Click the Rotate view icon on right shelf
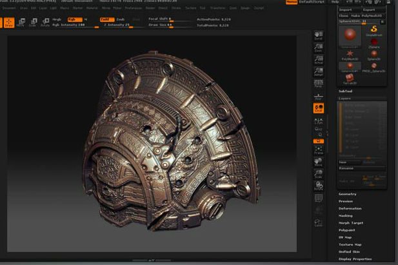 pos(319,186)
